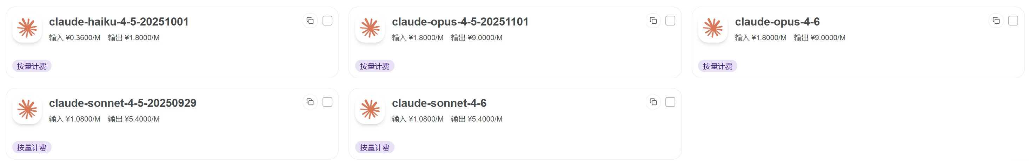The image size is (1029, 161).
Task: Click the 按量计费 tag on claude-sonnet-4-6
Action: point(374,147)
